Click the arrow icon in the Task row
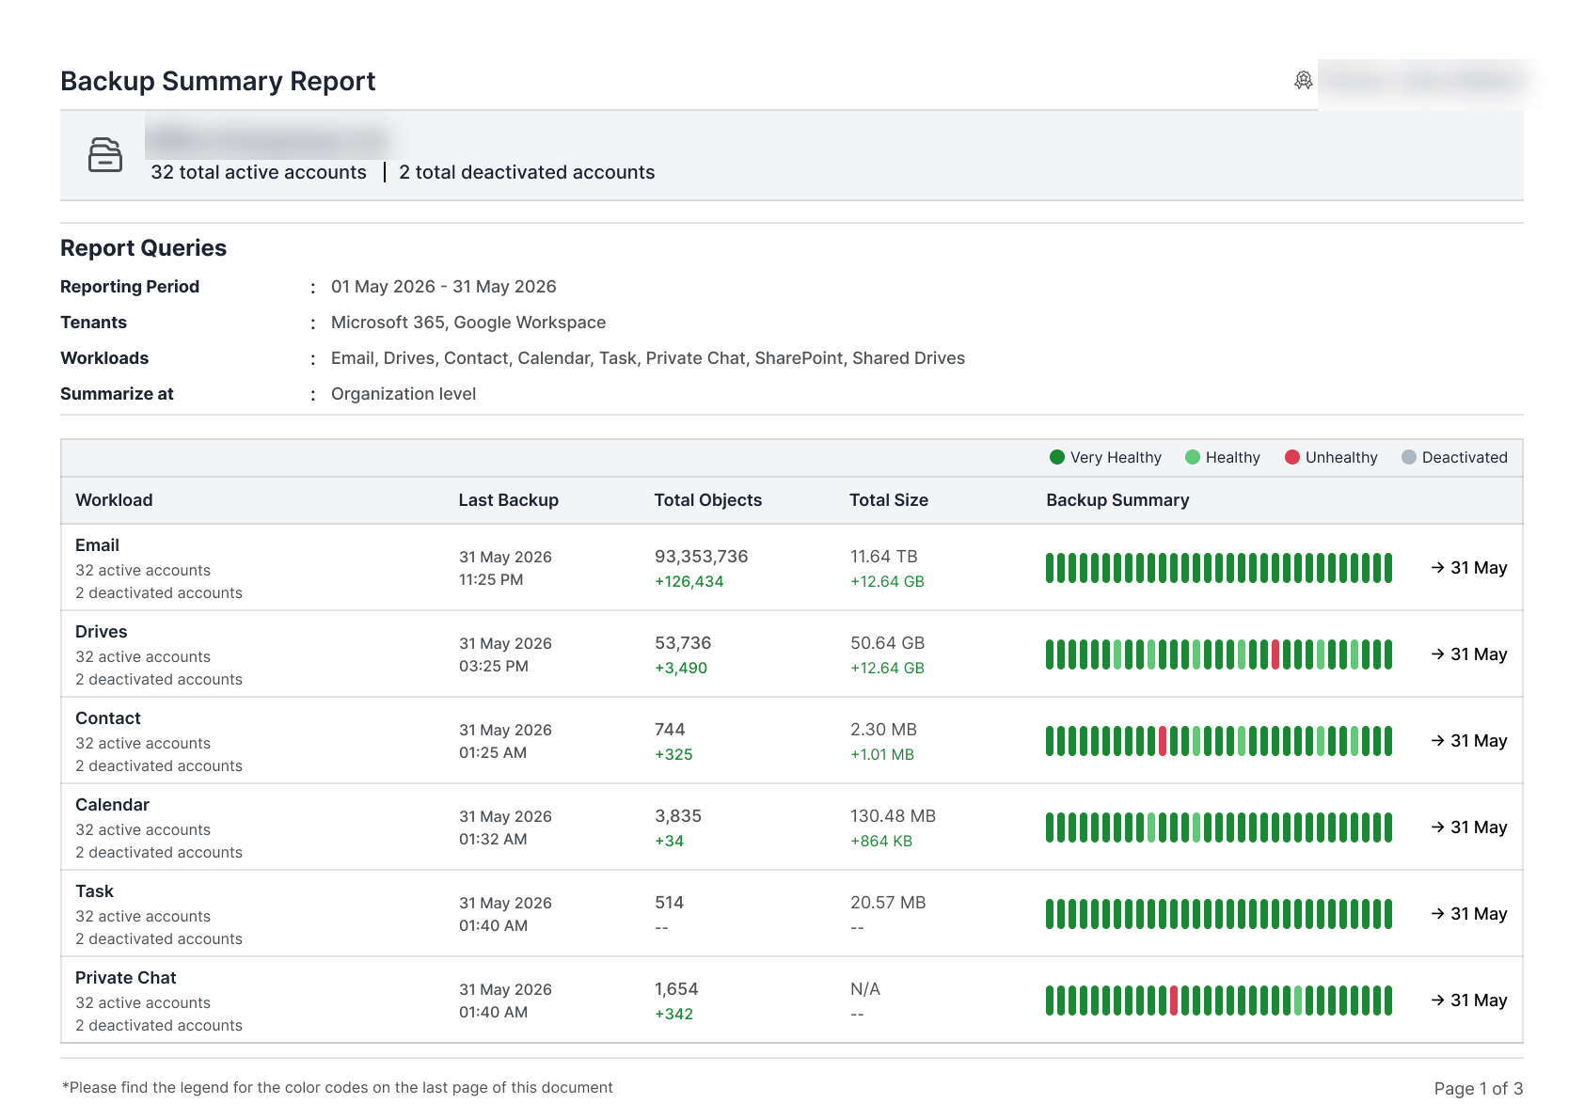The width and height of the screenshot is (1584, 1119). pyautogui.click(x=1438, y=913)
